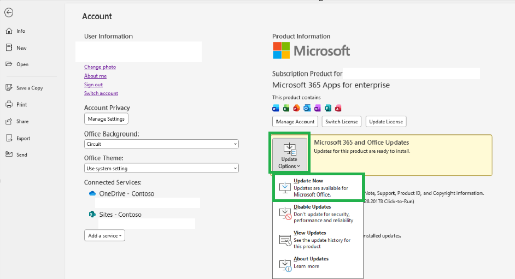Click the Microsoft logo
The width and height of the screenshot is (515, 279).
pos(311,50)
